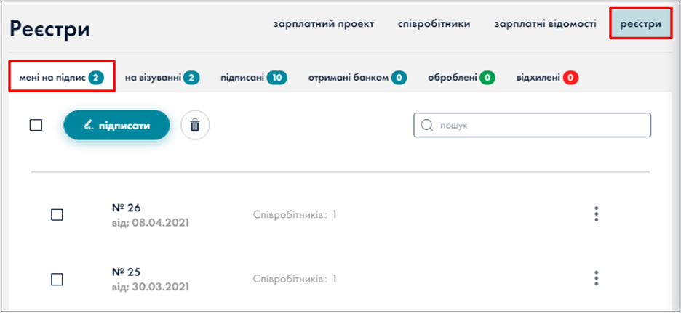Click the red badge on відхилені
Image resolution: width=681 pixels, height=313 pixels.
click(x=570, y=77)
